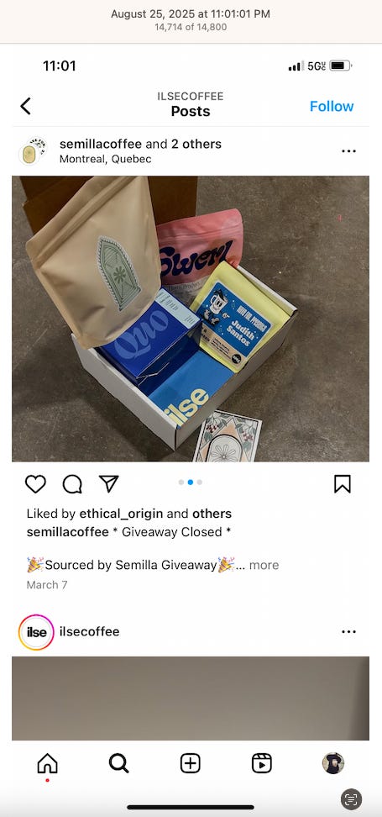Share the post using the paper plane icon

[x=109, y=484]
